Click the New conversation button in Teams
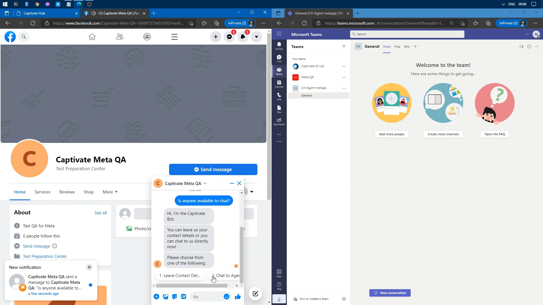 [390, 293]
